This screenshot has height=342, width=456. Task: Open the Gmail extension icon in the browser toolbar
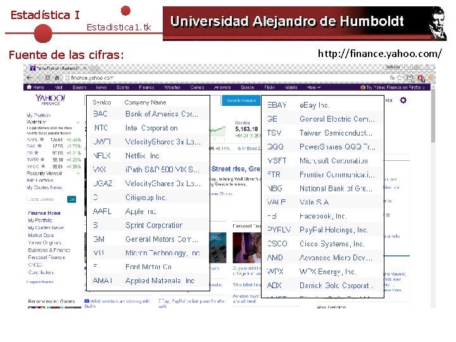(x=410, y=78)
